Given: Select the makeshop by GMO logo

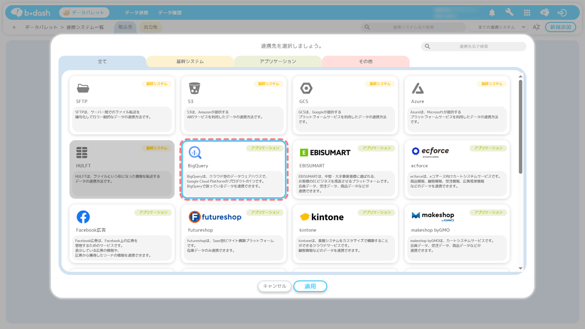Looking at the screenshot, I should tap(433, 216).
